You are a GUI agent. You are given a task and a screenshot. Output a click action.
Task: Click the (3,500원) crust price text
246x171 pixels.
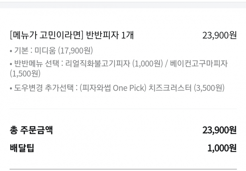tap(209, 88)
